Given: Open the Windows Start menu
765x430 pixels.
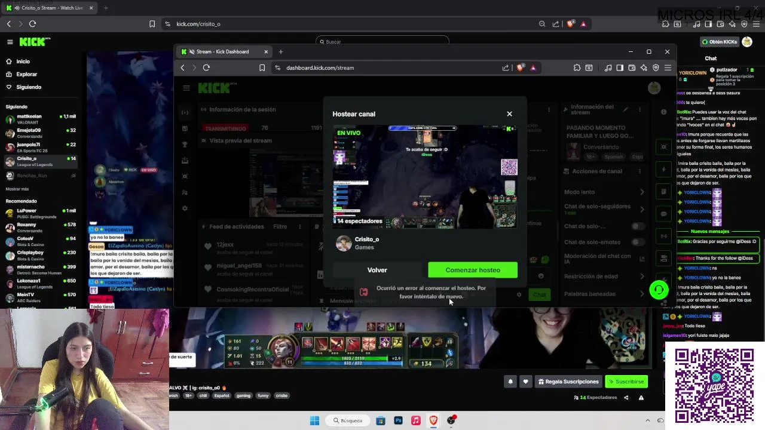Looking at the screenshot, I should [x=314, y=420].
